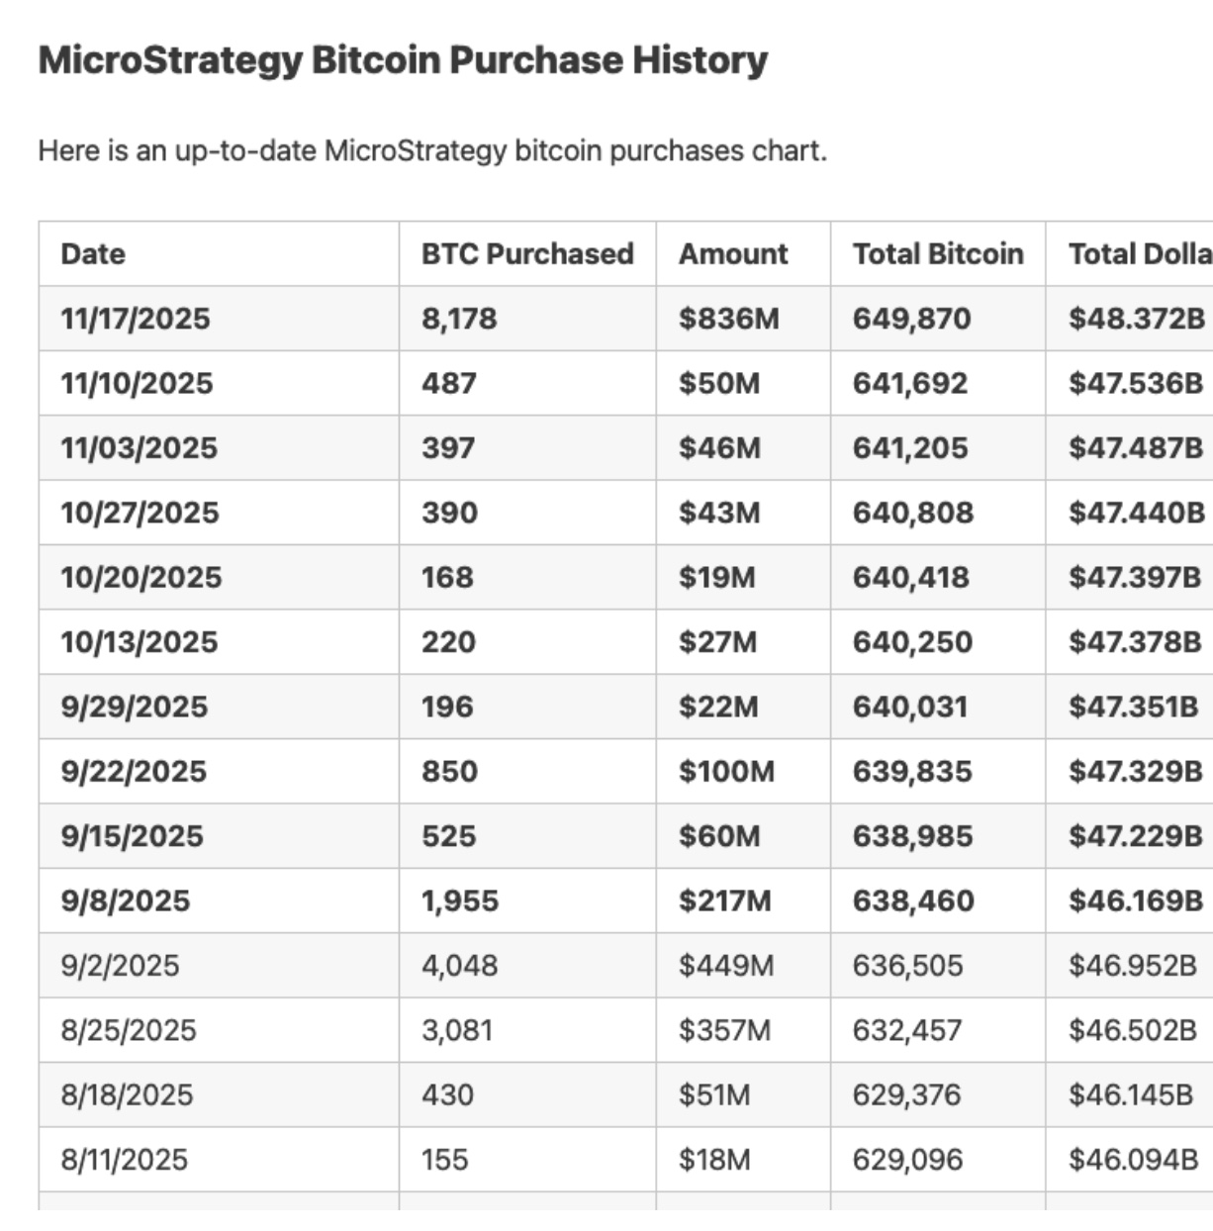Click the Date column header
This screenshot has height=1231, width=1213.
[x=93, y=254]
